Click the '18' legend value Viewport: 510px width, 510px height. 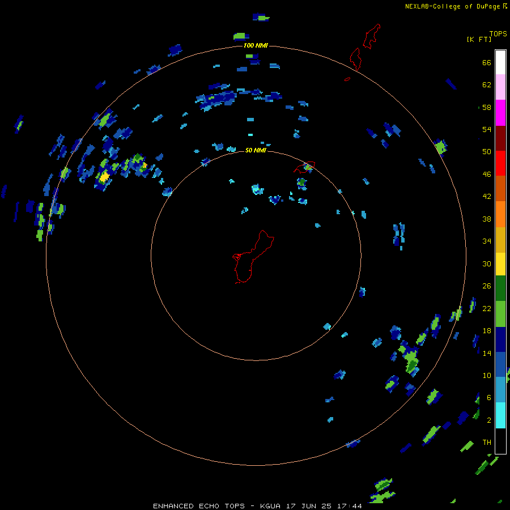[487, 331]
